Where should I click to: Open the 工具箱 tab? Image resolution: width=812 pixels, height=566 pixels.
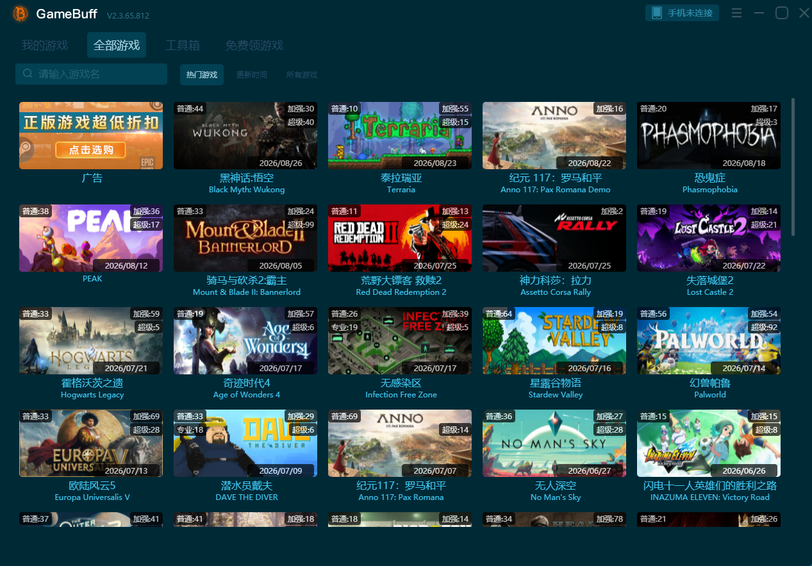coord(183,46)
